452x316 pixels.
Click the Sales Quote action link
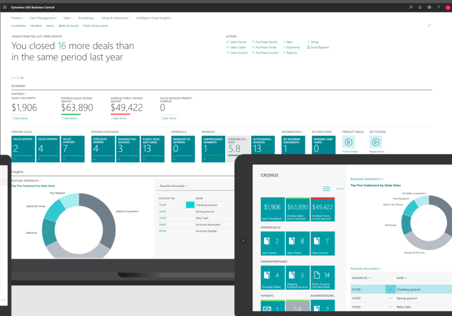[x=237, y=42]
